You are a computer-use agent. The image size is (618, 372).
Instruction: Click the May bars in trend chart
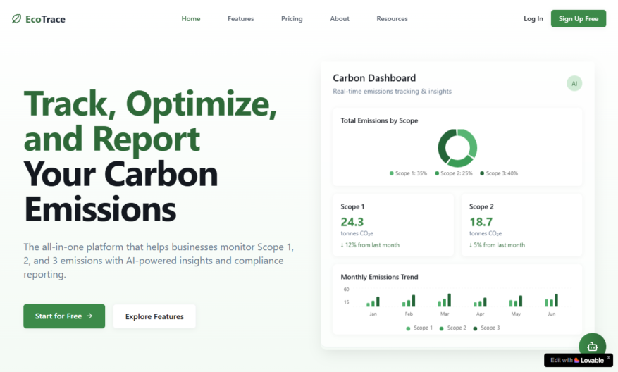click(516, 301)
